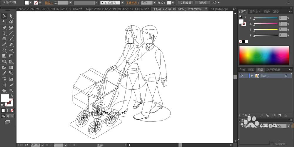Select the Lasso tool

pyautogui.click(x=11, y=22)
